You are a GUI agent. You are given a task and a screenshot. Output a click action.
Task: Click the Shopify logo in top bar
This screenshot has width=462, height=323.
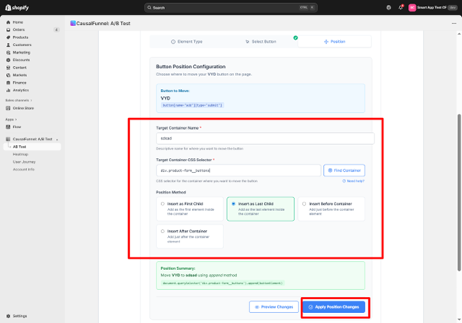pyautogui.click(x=17, y=7)
